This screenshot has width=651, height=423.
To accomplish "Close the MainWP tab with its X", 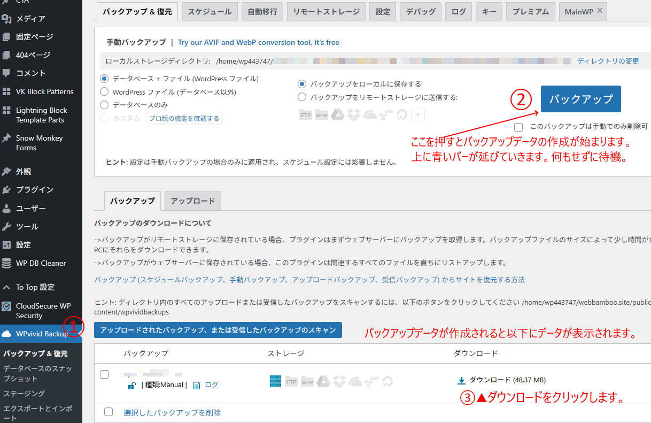I will click(x=600, y=11).
